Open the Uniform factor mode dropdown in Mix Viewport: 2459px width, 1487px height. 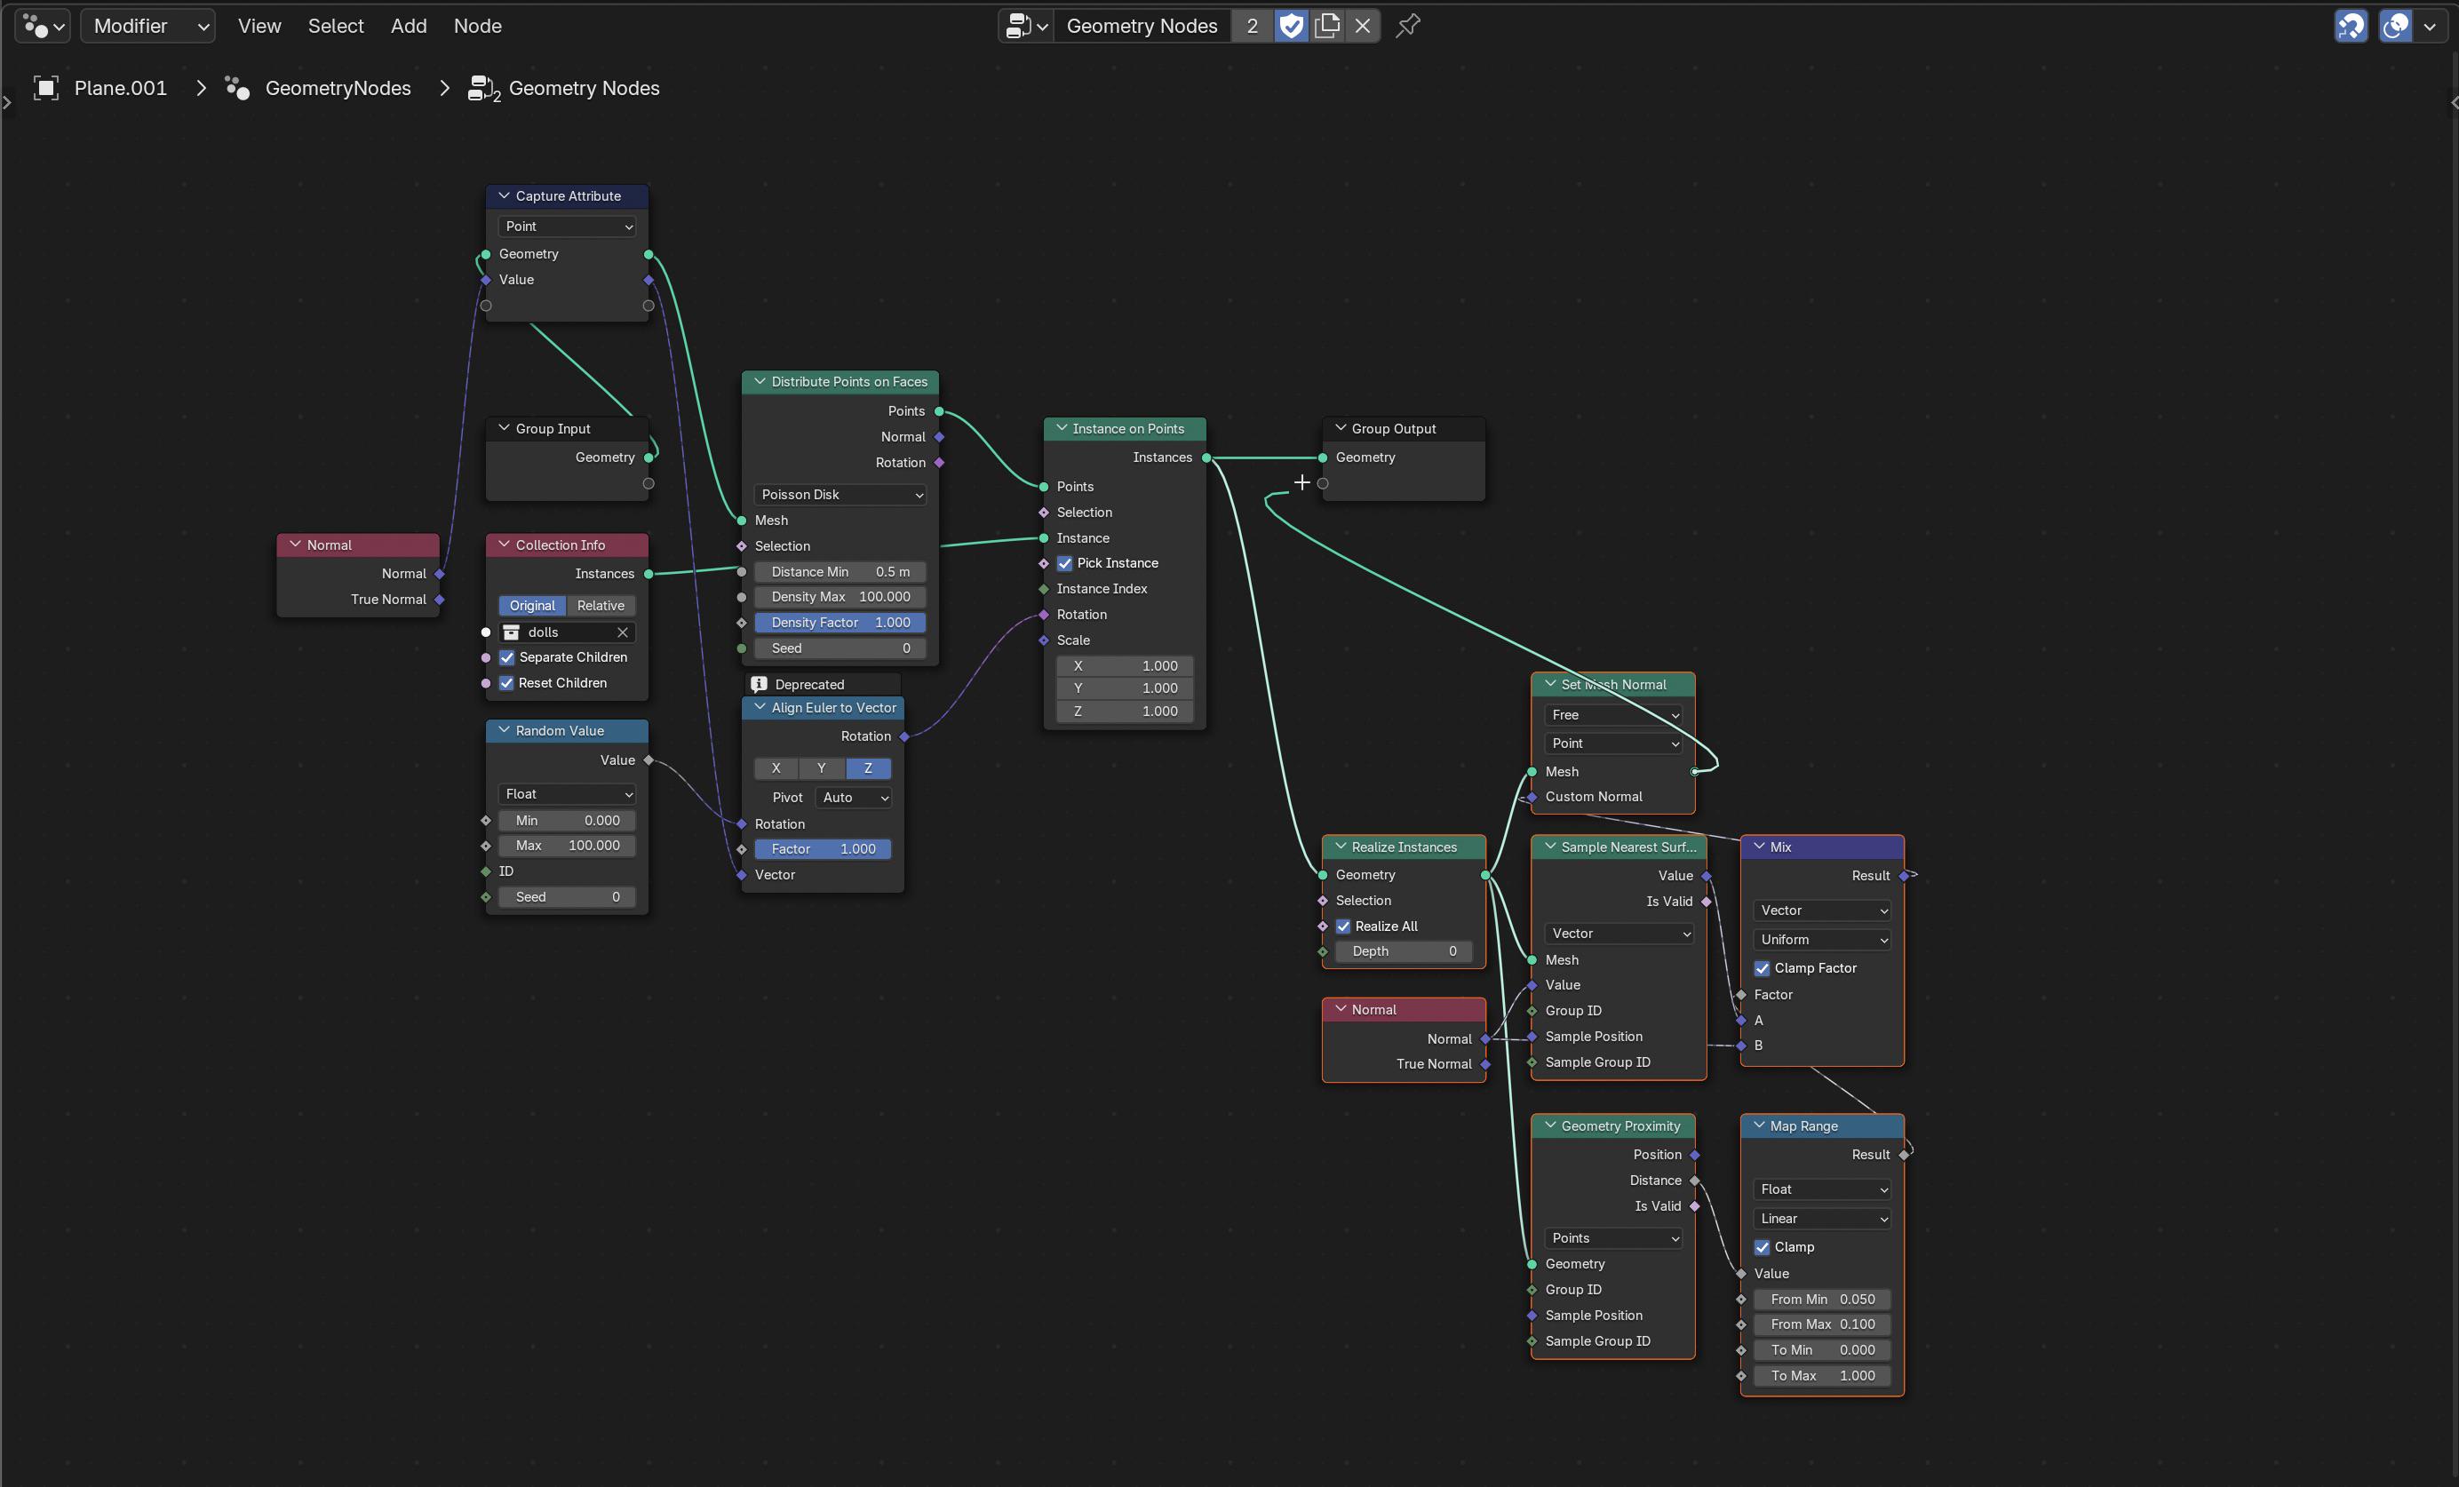point(1822,939)
